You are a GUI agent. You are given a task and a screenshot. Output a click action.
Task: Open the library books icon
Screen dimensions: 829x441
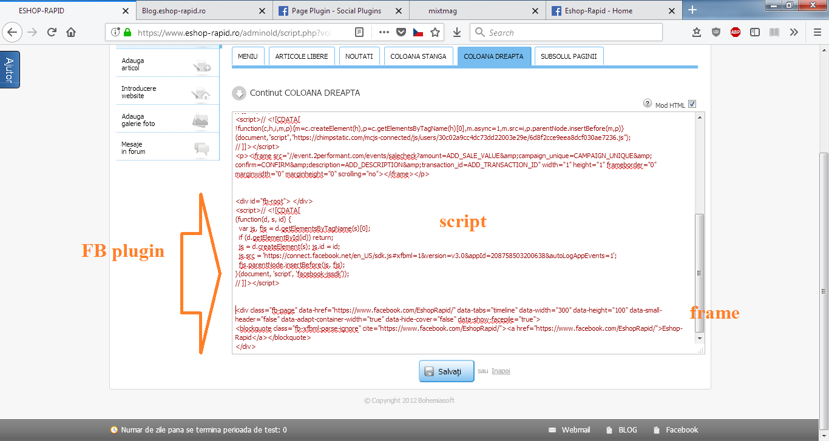[x=774, y=33]
